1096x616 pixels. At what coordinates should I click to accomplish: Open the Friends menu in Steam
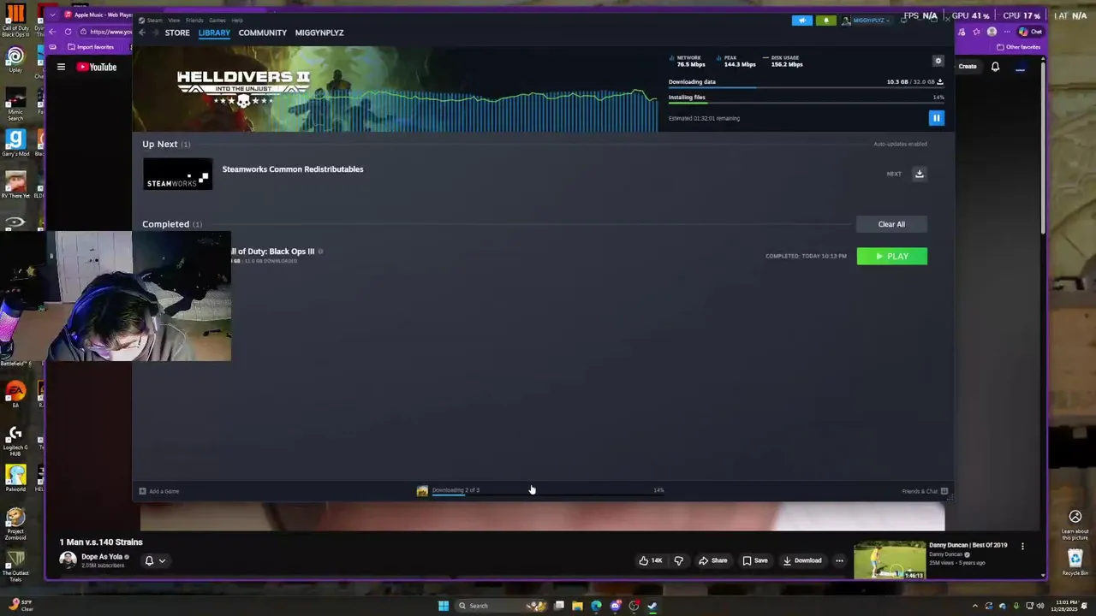coord(194,20)
